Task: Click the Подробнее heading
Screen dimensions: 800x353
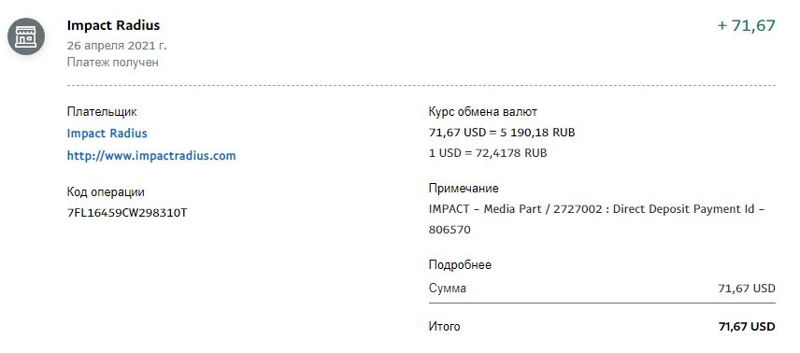Action: pos(460,265)
